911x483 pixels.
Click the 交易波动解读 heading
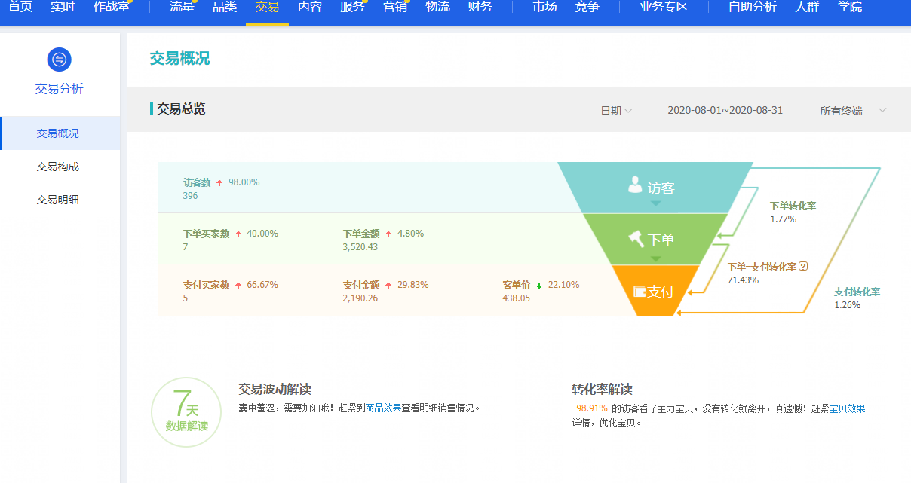tap(275, 389)
